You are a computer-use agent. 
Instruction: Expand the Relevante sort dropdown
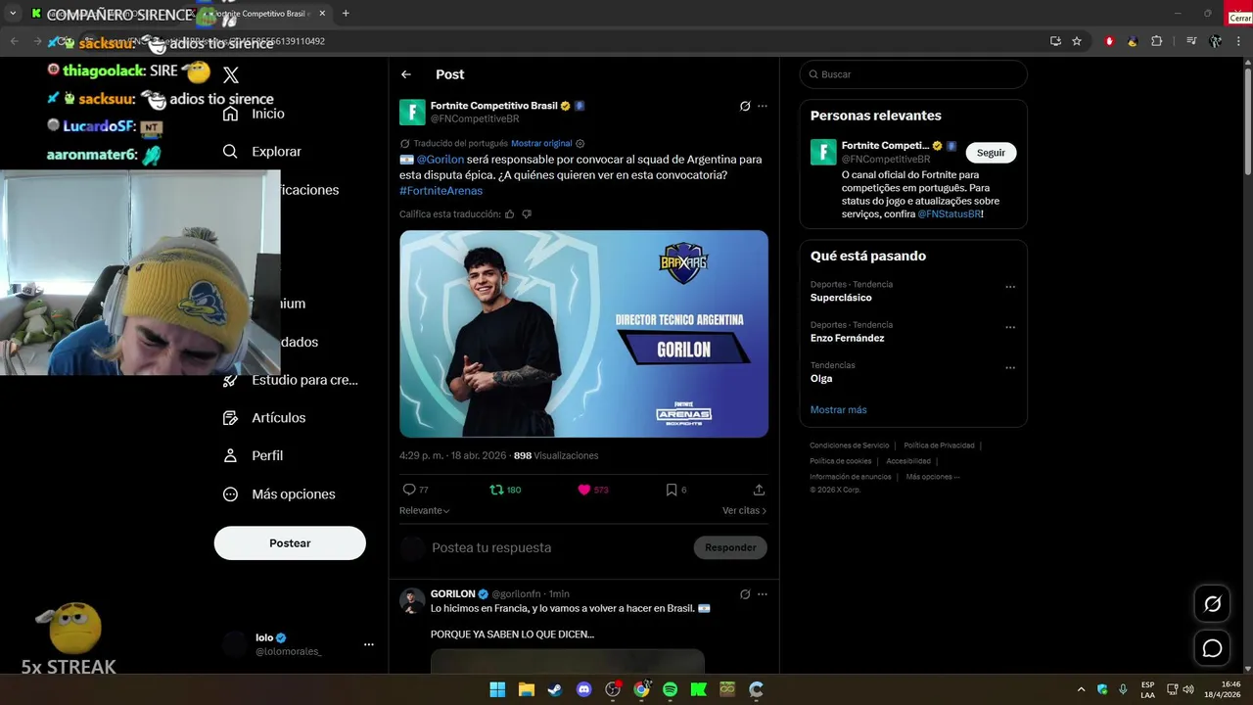click(425, 511)
